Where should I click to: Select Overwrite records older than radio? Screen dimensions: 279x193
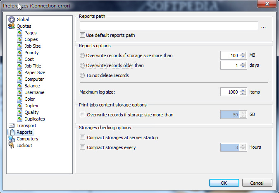pos(82,65)
